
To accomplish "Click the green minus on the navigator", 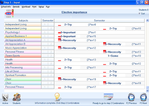I will coord(13,17).
